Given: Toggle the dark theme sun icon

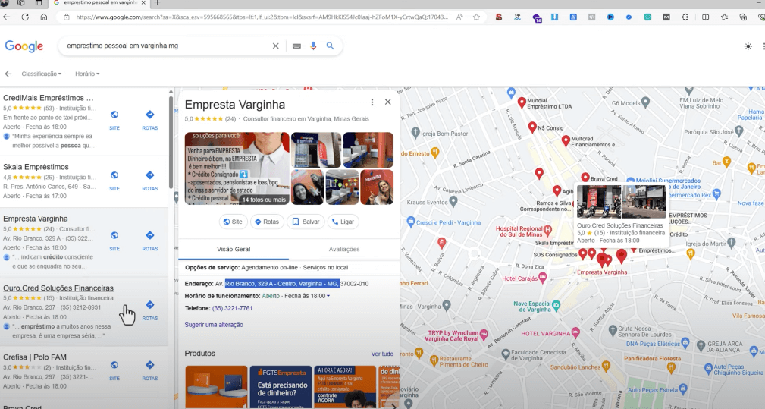Looking at the screenshot, I should coord(748,46).
